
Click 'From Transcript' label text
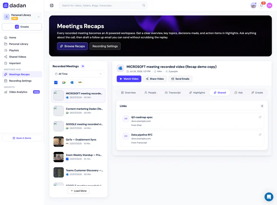[139, 143]
